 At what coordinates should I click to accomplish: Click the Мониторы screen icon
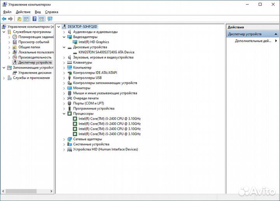click(70, 88)
